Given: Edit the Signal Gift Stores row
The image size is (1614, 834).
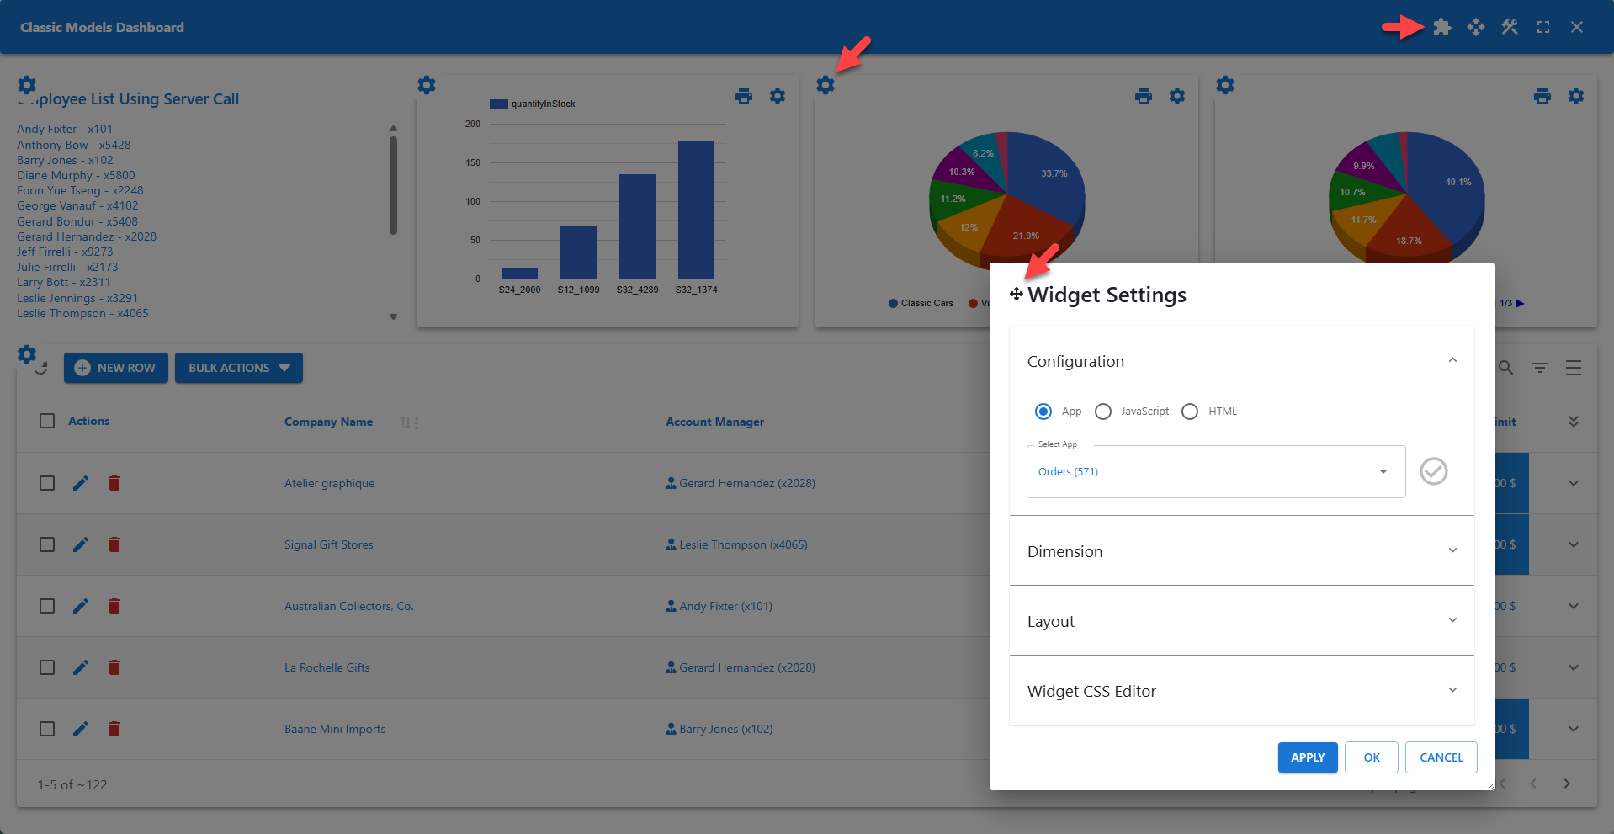Looking at the screenshot, I should (80, 544).
